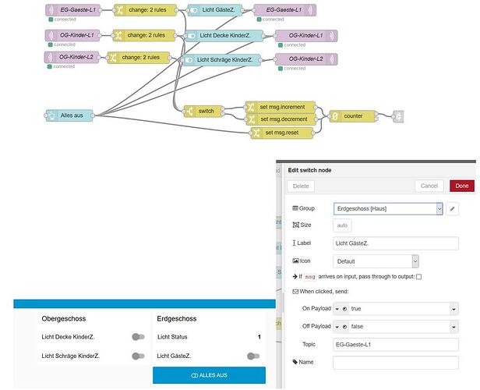Open the On Payload type selector

[341, 308]
